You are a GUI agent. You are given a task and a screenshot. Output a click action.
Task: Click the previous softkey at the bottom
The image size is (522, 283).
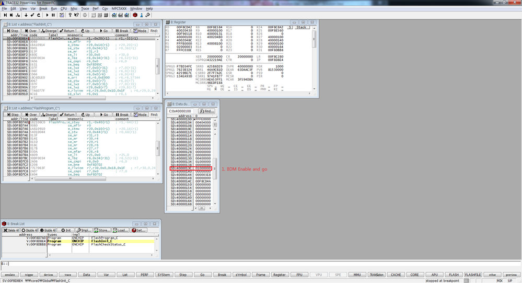click(x=512, y=275)
